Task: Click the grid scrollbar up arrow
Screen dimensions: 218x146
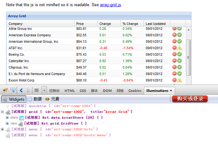Action: coord(189,30)
